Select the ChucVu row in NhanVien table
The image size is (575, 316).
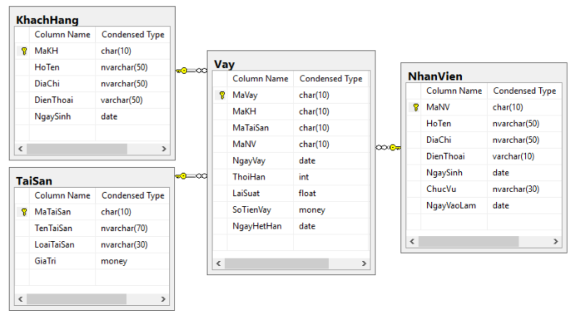click(x=484, y=189)
